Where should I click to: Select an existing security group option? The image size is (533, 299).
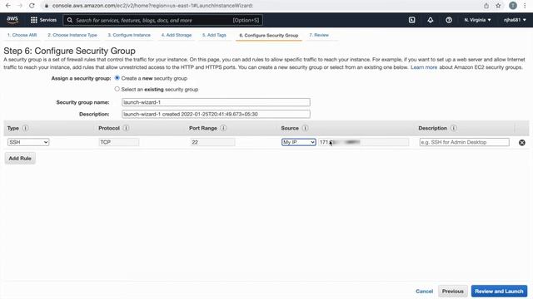(117, 89)
